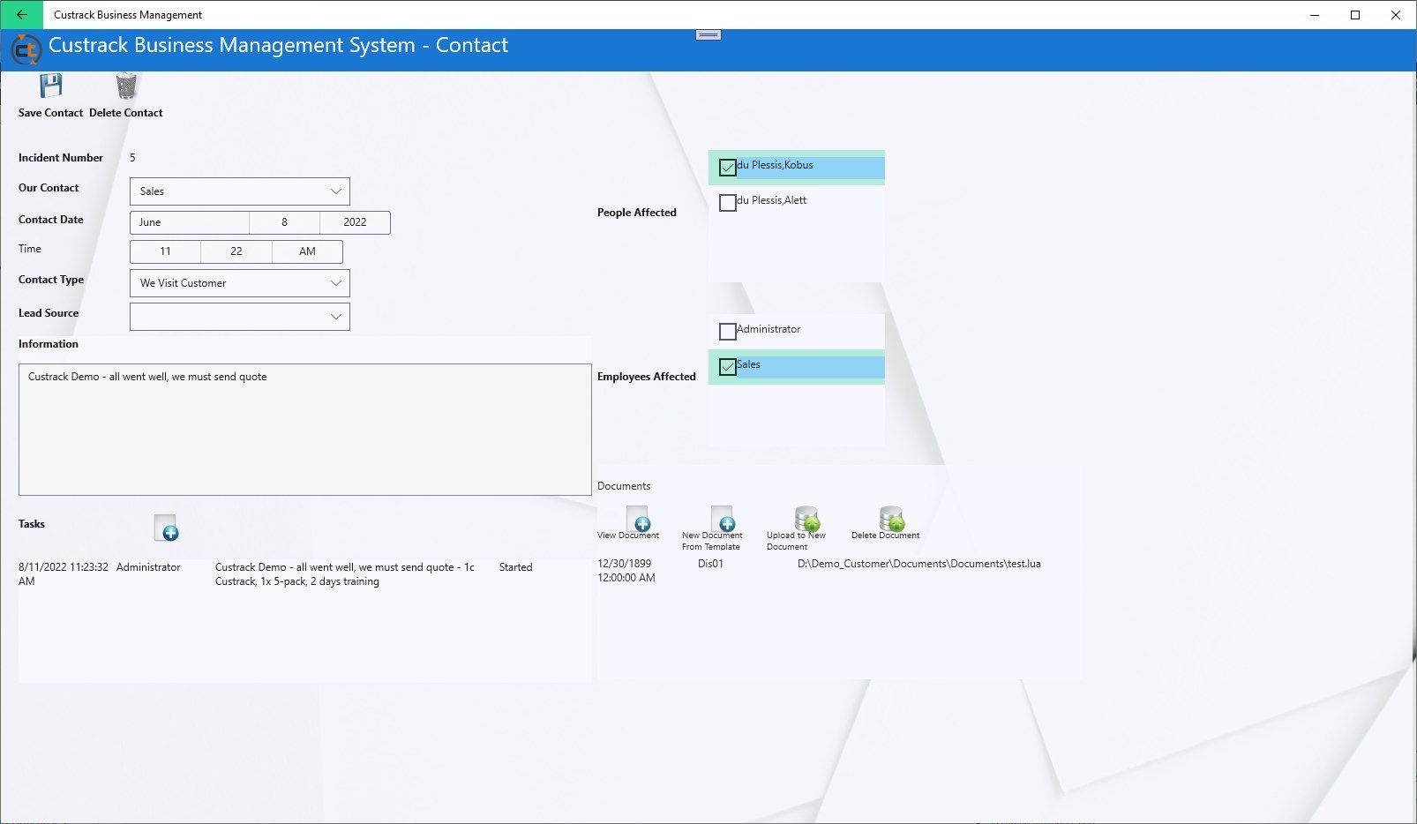Open the Lead Source dropdown
The image size is (1417, 824).
tap(240, 317)
